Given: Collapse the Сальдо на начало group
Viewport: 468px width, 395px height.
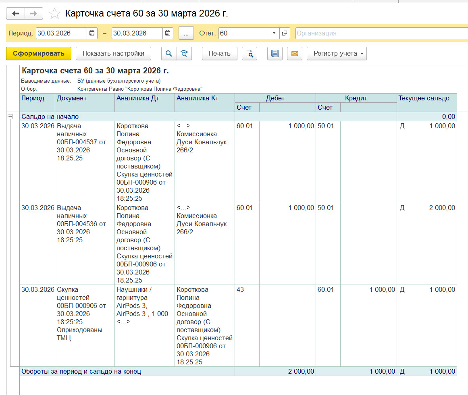Looking at the screenshot, I should tap(10, 116).
